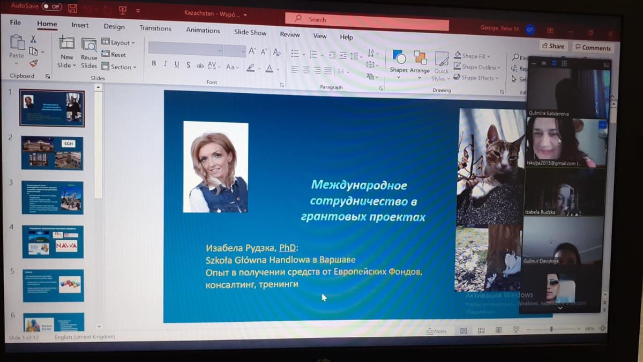Open Quick Styles gallery
This screenshot has width=643, height=362.
coord(441,67)
